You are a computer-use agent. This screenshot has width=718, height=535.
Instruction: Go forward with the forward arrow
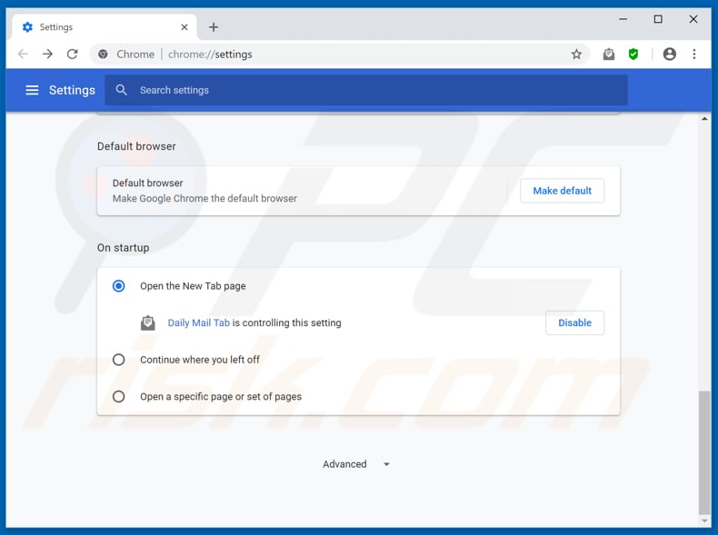pos(47,54)
